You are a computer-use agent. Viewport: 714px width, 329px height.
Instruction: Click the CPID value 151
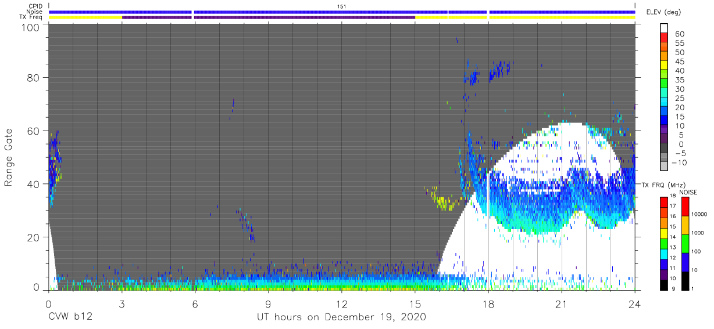tap(341, 6)
